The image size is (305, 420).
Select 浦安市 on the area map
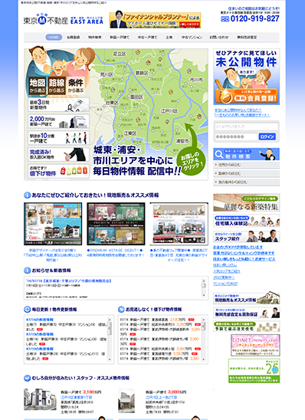tap(182, 140)
